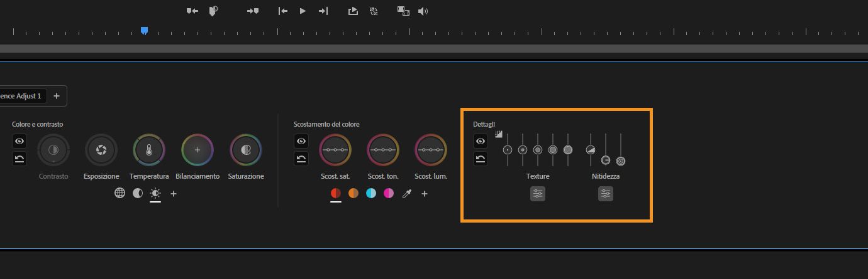Select the orange color swatch
This screenshot has height=279, width=868.
(353, 194)
